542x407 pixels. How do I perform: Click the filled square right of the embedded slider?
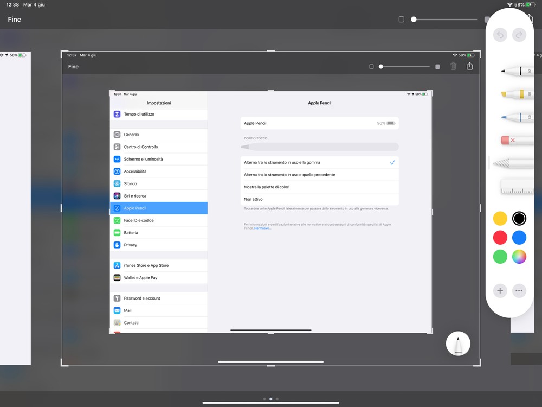[437, 66]
